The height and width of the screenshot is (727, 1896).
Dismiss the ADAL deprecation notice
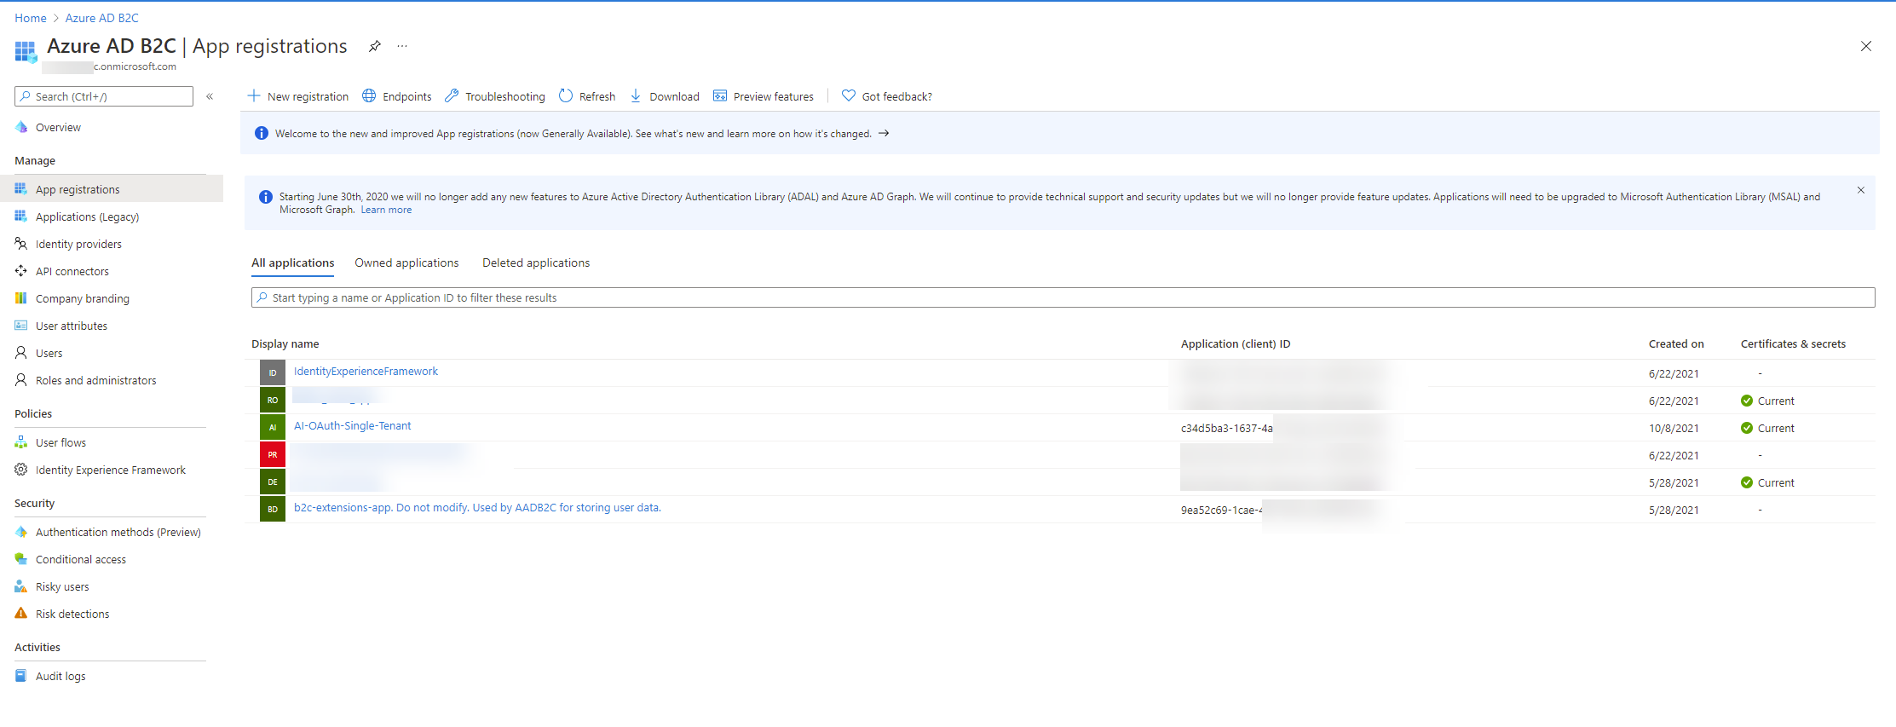(1861, 190)
